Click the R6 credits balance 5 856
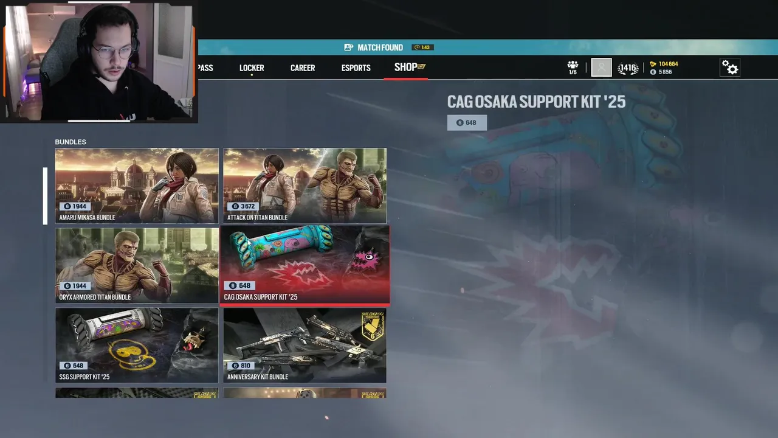This screenshot has height=438, width=778. (x=661, y=72)
